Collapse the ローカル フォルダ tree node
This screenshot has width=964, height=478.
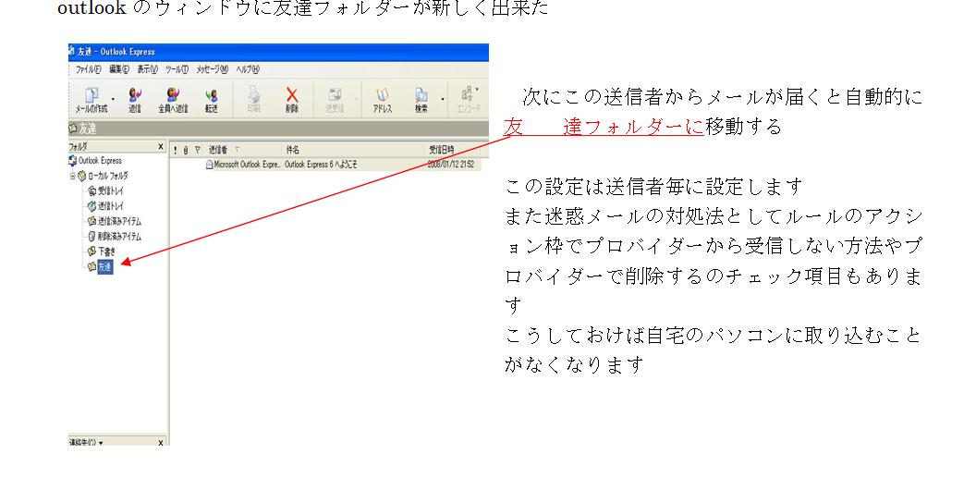[x=72, y=176]
